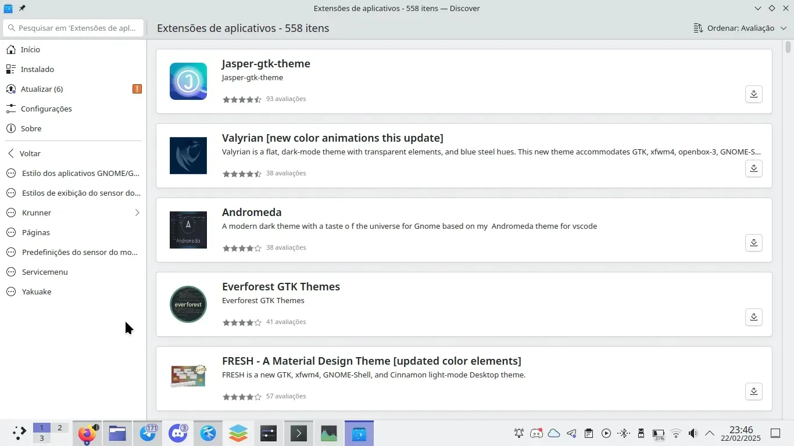The width and height of the screenshot is (794, 446).
Task: Click the orange update warning badge
Action: [x=137, y=89]
